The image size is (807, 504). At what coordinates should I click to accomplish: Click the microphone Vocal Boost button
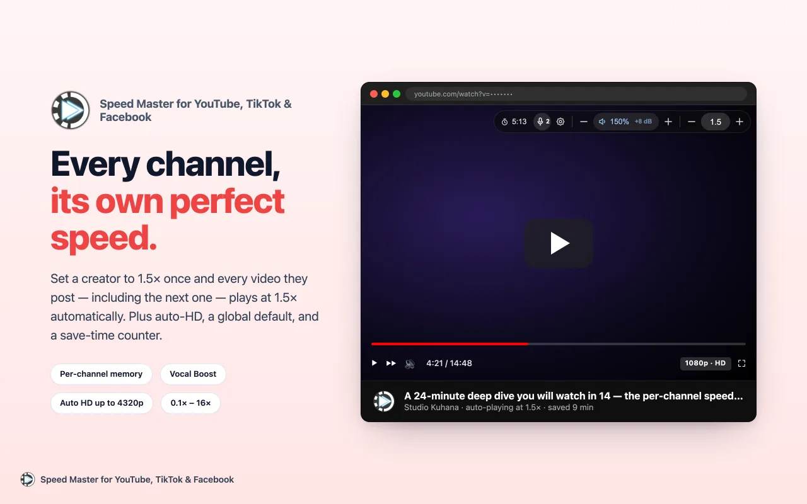[542, 122]
